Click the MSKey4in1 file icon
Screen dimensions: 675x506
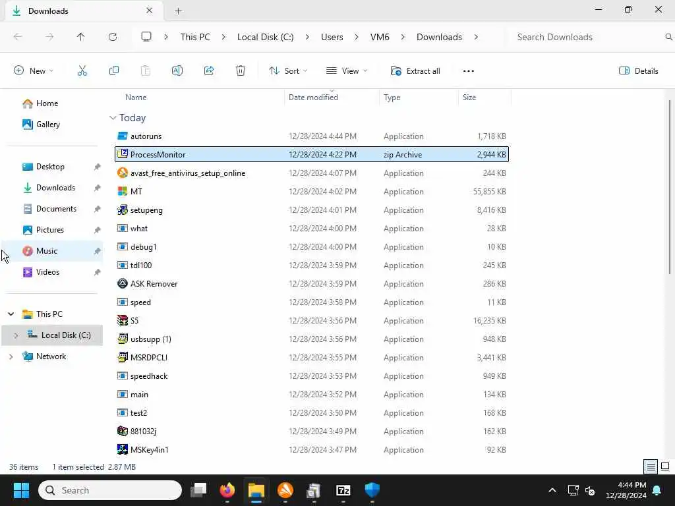[x=123, y=449]
